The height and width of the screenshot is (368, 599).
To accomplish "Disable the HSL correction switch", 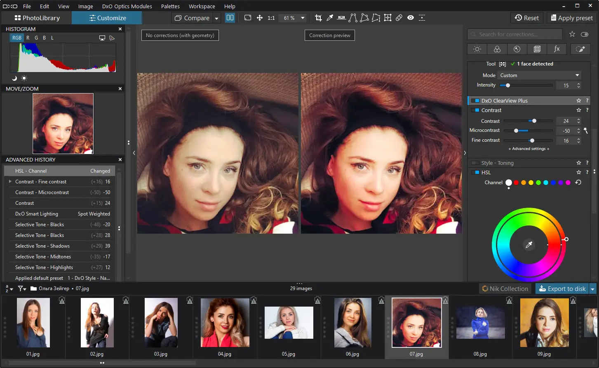I will (x=475, y=173).
